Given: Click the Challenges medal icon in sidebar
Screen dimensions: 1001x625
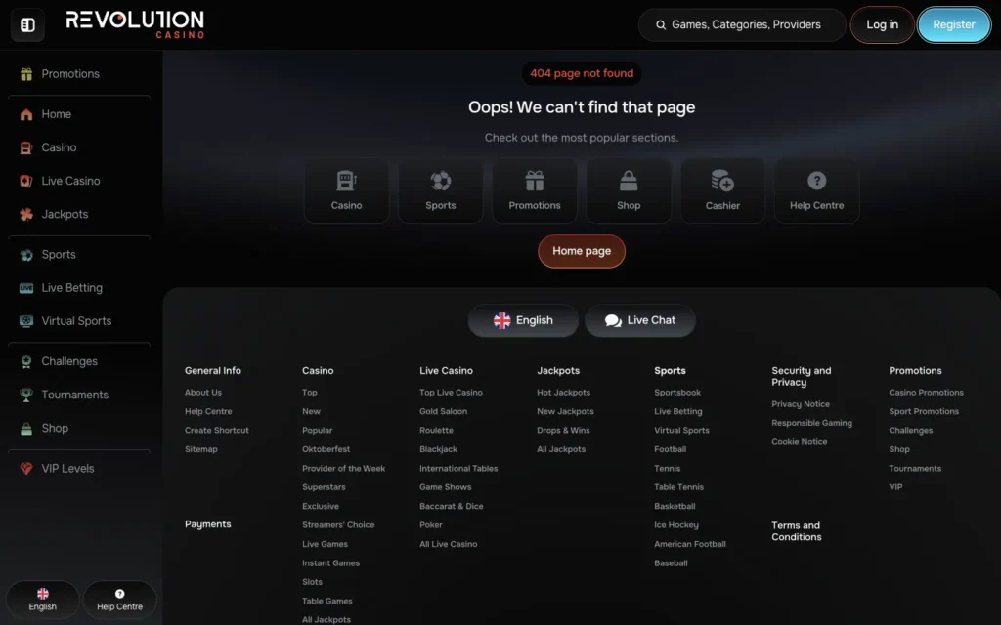Looking at the screenshot, I should (26, 361).
